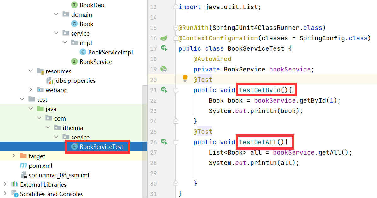Collapse the domain package
Screen dimensions: 377x198
[56, 14]
